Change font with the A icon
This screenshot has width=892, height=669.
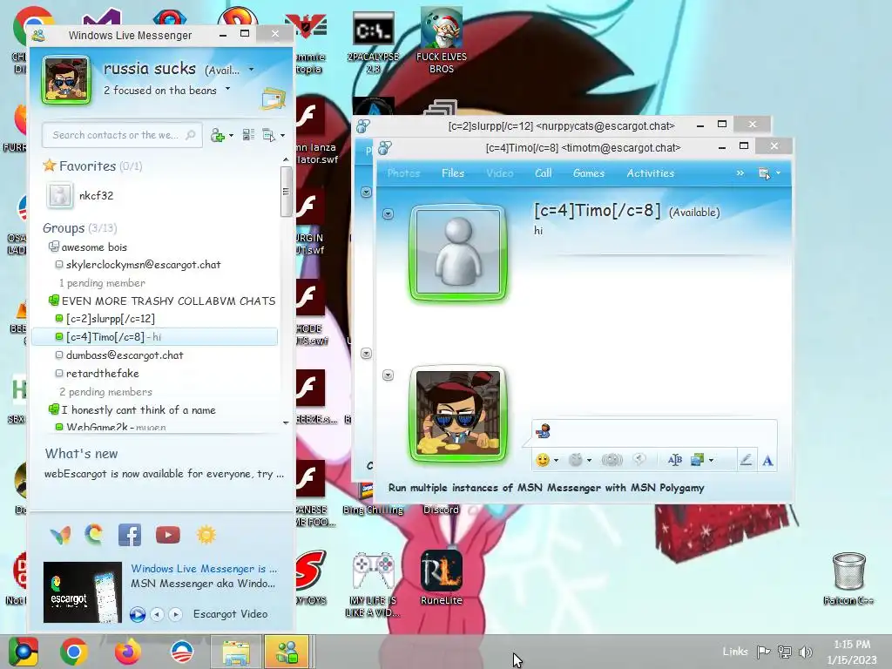pos(768,461)
